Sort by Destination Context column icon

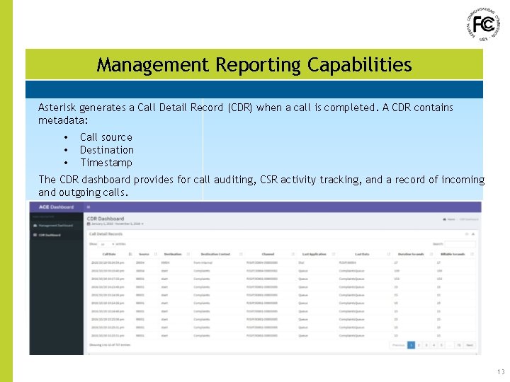pos(241,254)
